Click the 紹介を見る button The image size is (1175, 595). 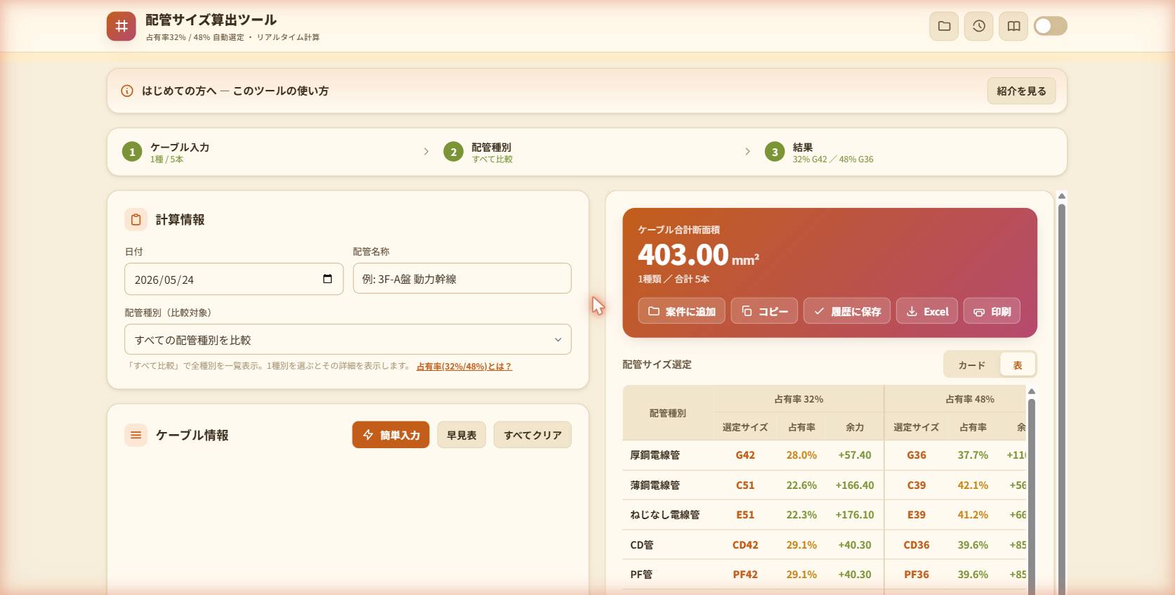[1021, 91]
